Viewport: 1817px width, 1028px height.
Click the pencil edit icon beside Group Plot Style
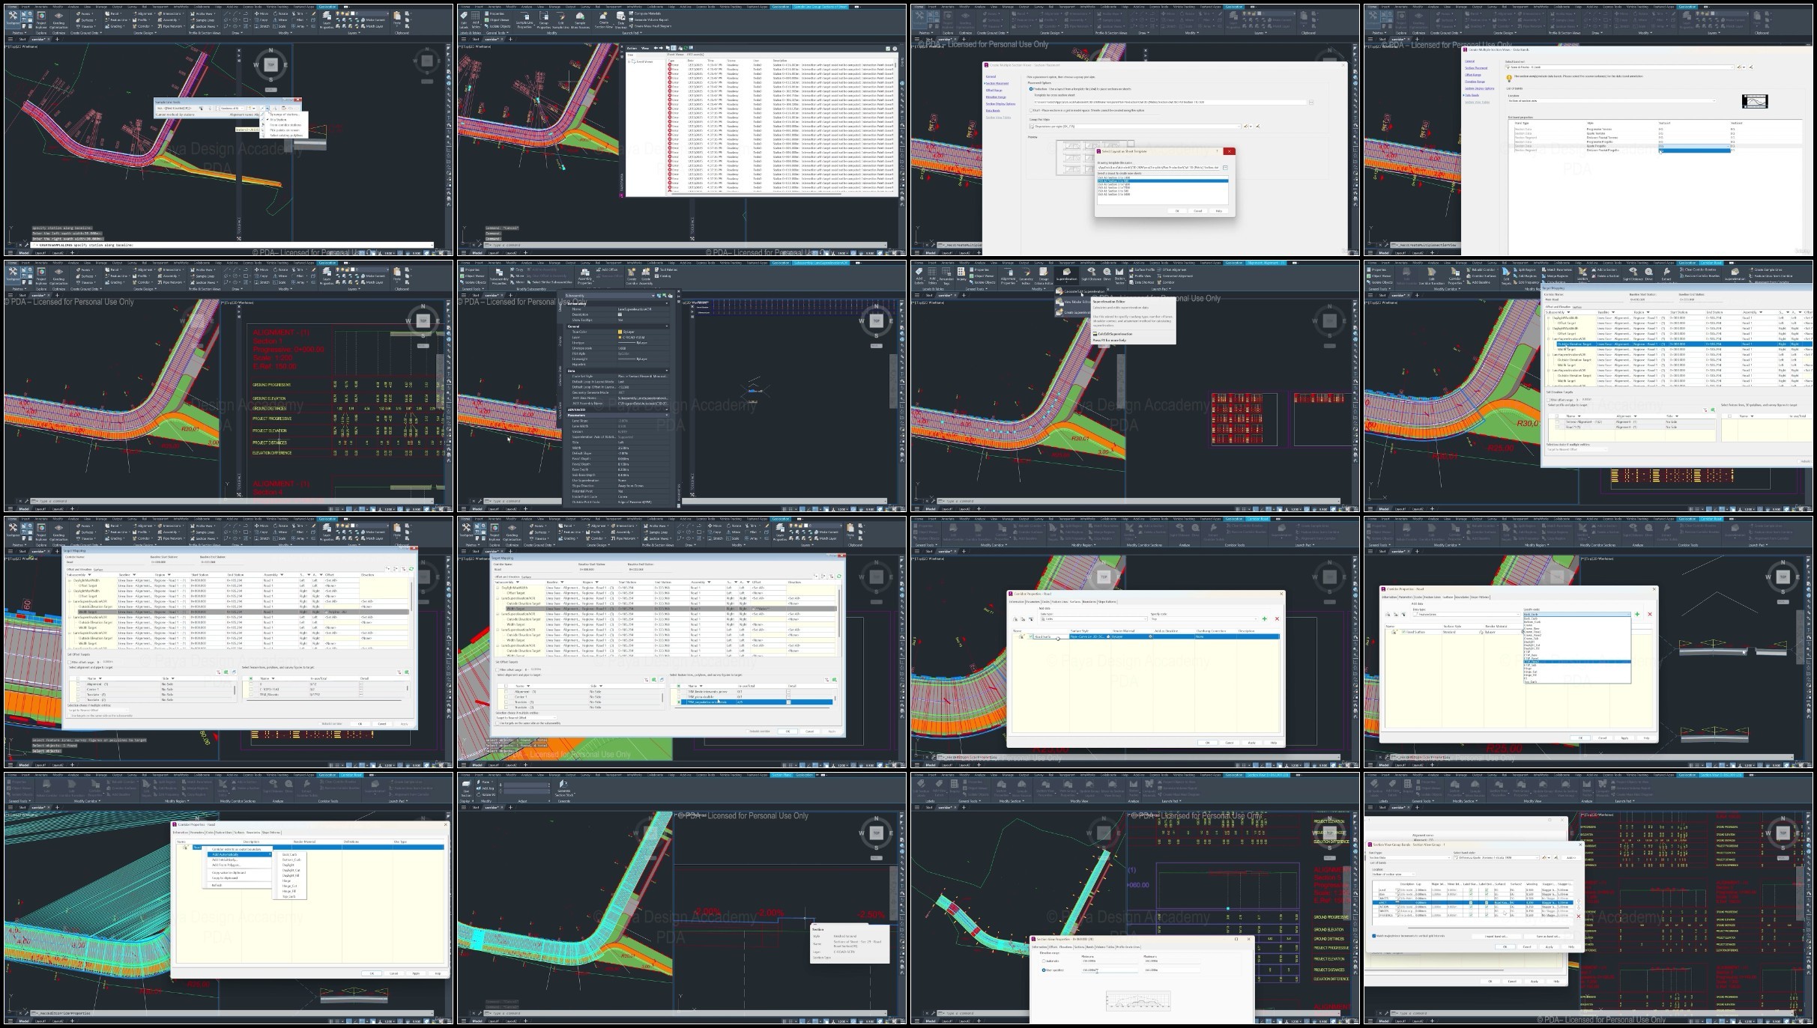coord(1245,127)
